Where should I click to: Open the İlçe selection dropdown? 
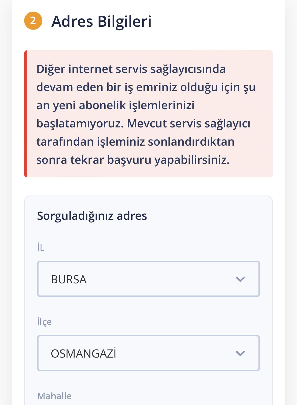pos(148,353)
